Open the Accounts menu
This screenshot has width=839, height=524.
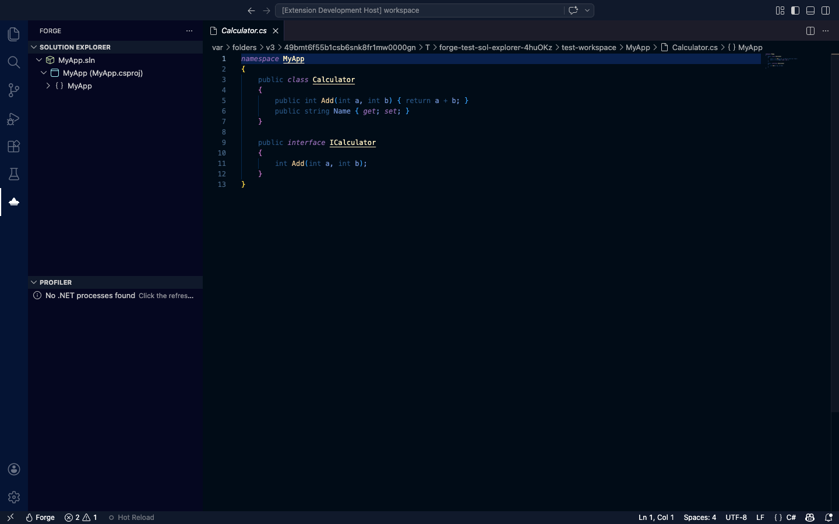pyautogui.click(x=14, y=469)
